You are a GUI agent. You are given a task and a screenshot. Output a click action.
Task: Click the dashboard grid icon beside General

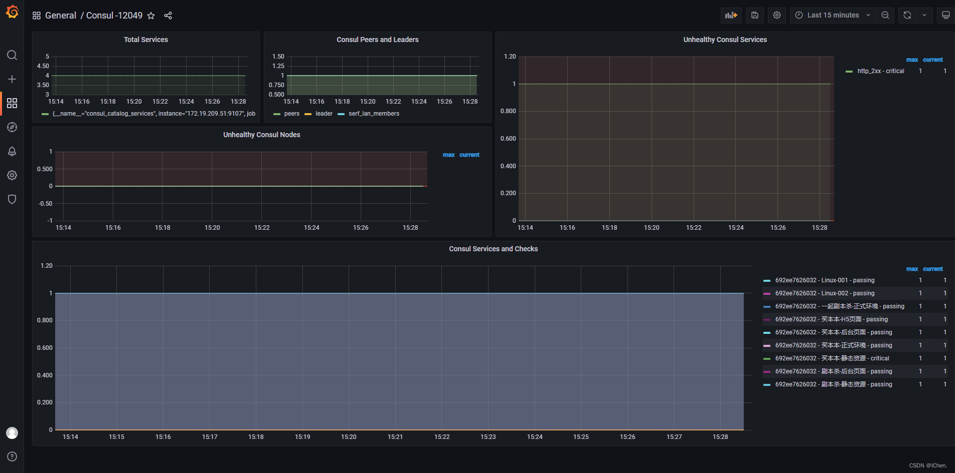click(37, 16)
